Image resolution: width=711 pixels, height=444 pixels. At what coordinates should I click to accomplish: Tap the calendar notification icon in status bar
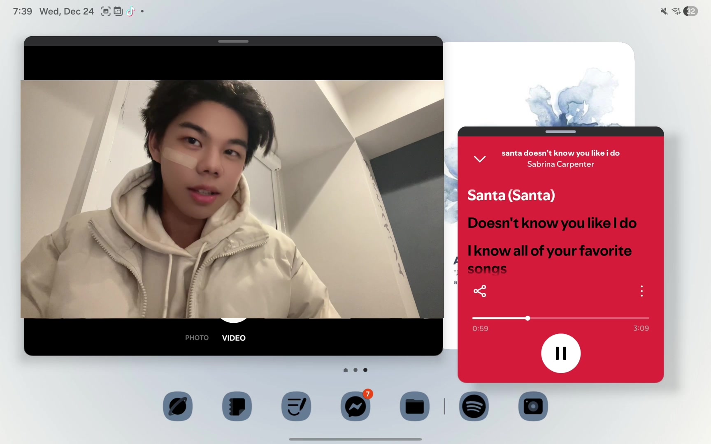click(118, 11)
